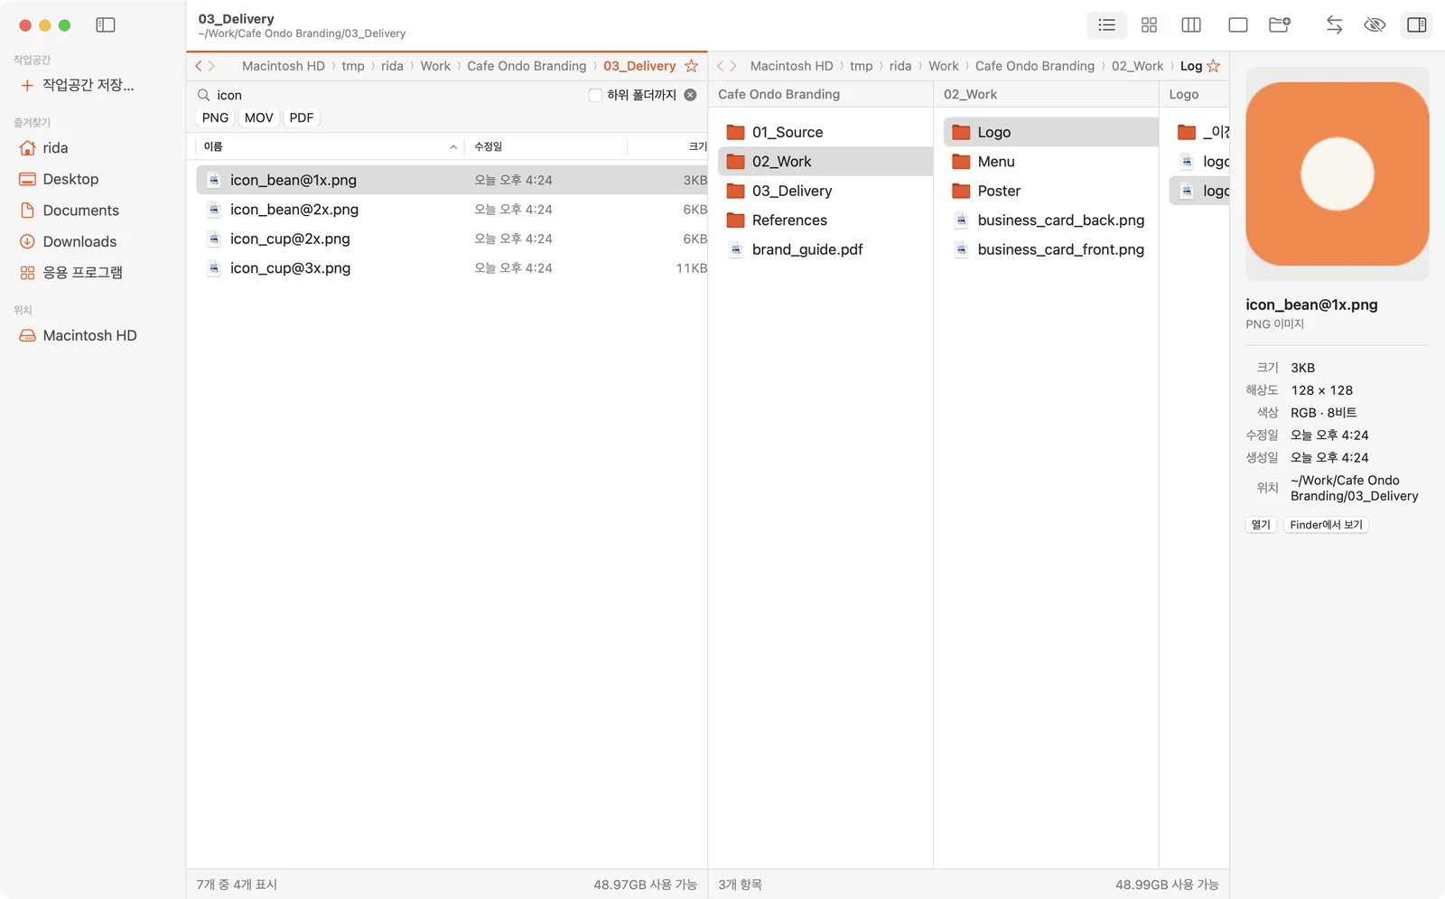Select the single pane layout icon
The height and width of the screenshot is (899, 1445).
pyautogui.click(x=1238, y=25)
